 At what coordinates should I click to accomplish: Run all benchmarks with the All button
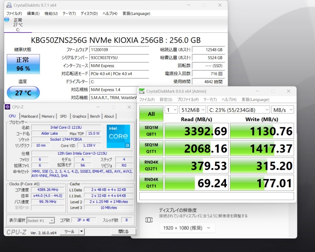(x=151, y=114)
